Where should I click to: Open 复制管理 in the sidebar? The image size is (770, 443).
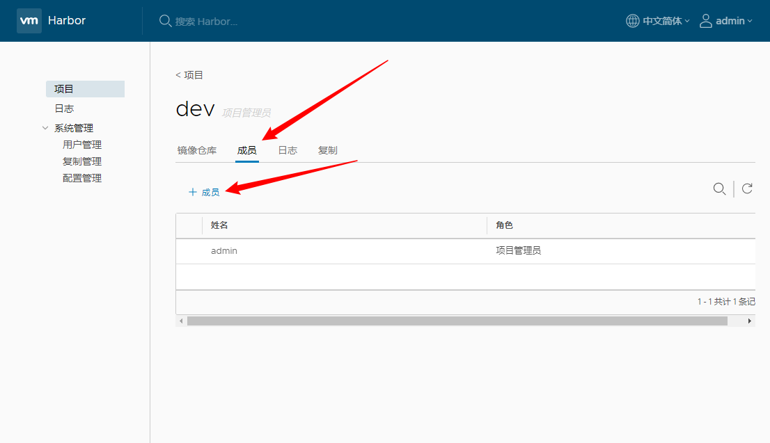(82, 161)
